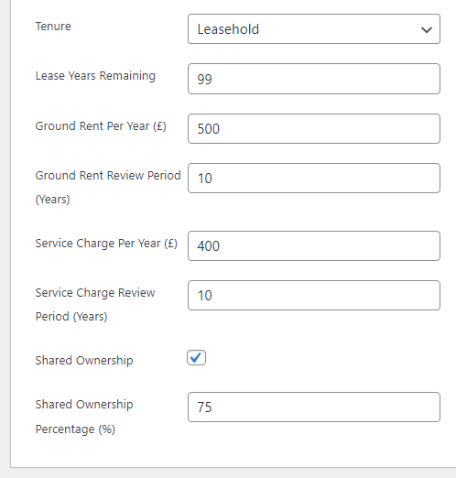
Task: Focus the Service Charge Per Year field
Action: click(x=314, y=245)
